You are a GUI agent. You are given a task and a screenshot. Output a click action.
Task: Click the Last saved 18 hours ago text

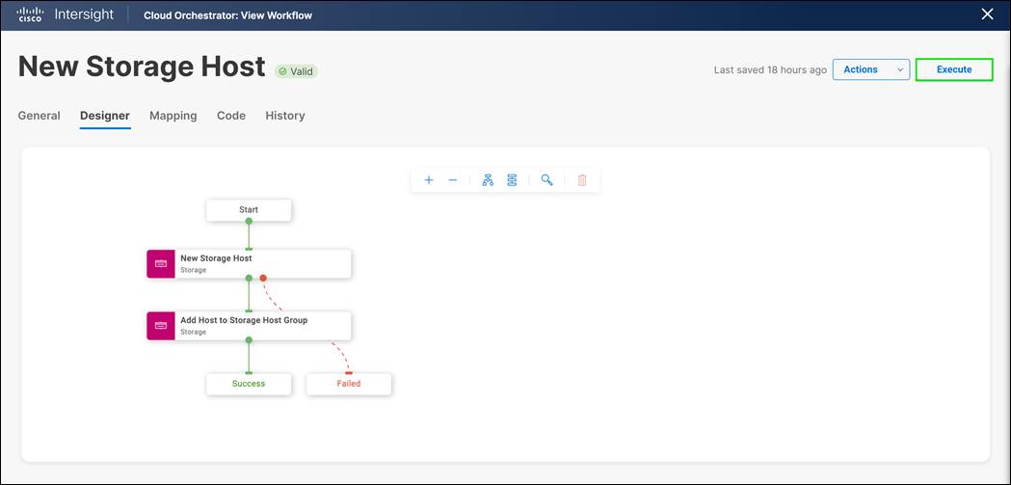(770, 69)
